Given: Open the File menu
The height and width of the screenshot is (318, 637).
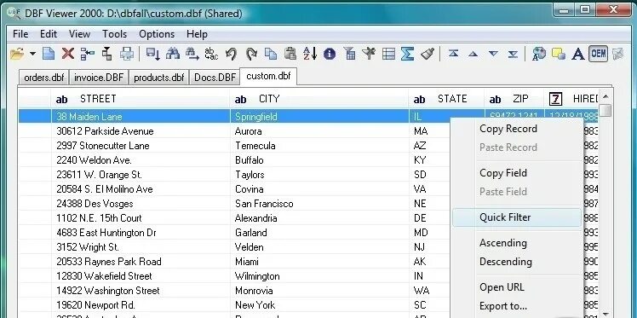Looking at the screenshot, I should pyautogui.click(x=20, y=34).
